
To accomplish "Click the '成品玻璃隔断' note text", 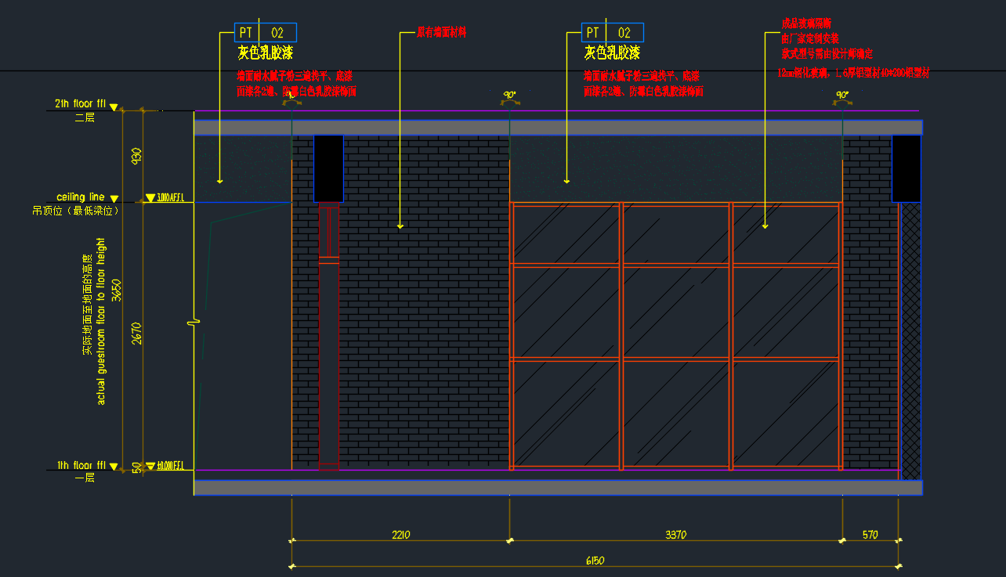I will [807, 23].
